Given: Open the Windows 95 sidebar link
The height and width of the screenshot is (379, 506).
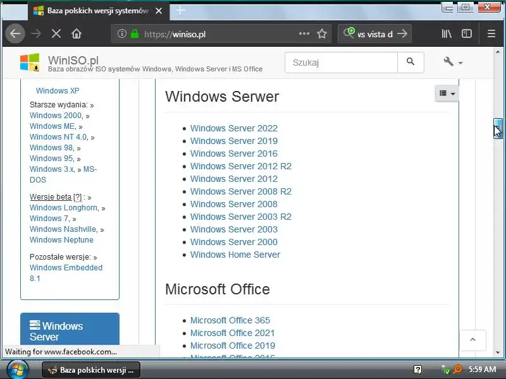Looking at the screenshot, I should (x=51, y=159).
